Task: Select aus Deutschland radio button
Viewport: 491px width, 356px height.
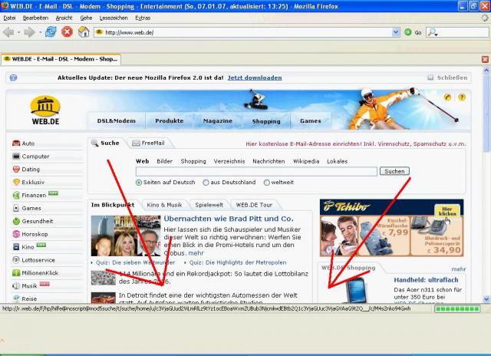Action: [206, 183]
